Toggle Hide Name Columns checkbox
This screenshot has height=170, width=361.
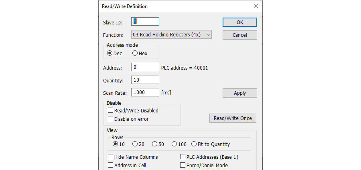133,157
